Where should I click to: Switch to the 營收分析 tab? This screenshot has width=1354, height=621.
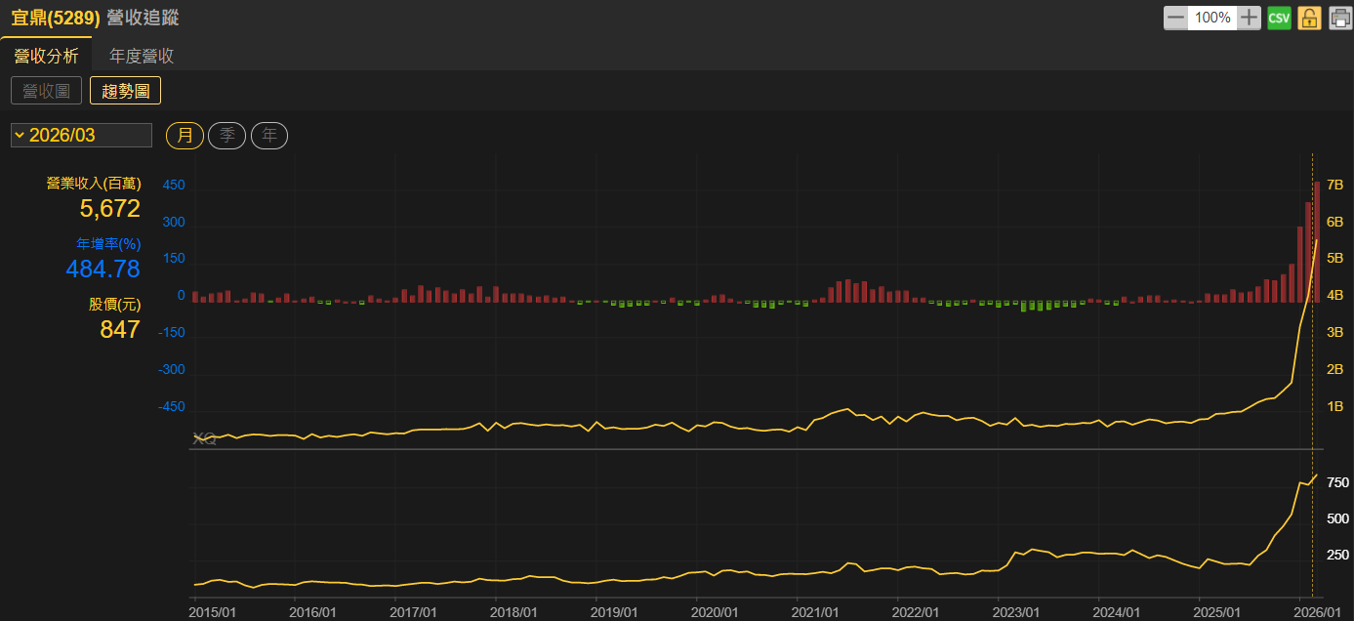tap(46, 56)
